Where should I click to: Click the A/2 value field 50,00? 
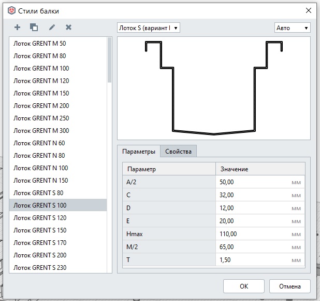260,182
